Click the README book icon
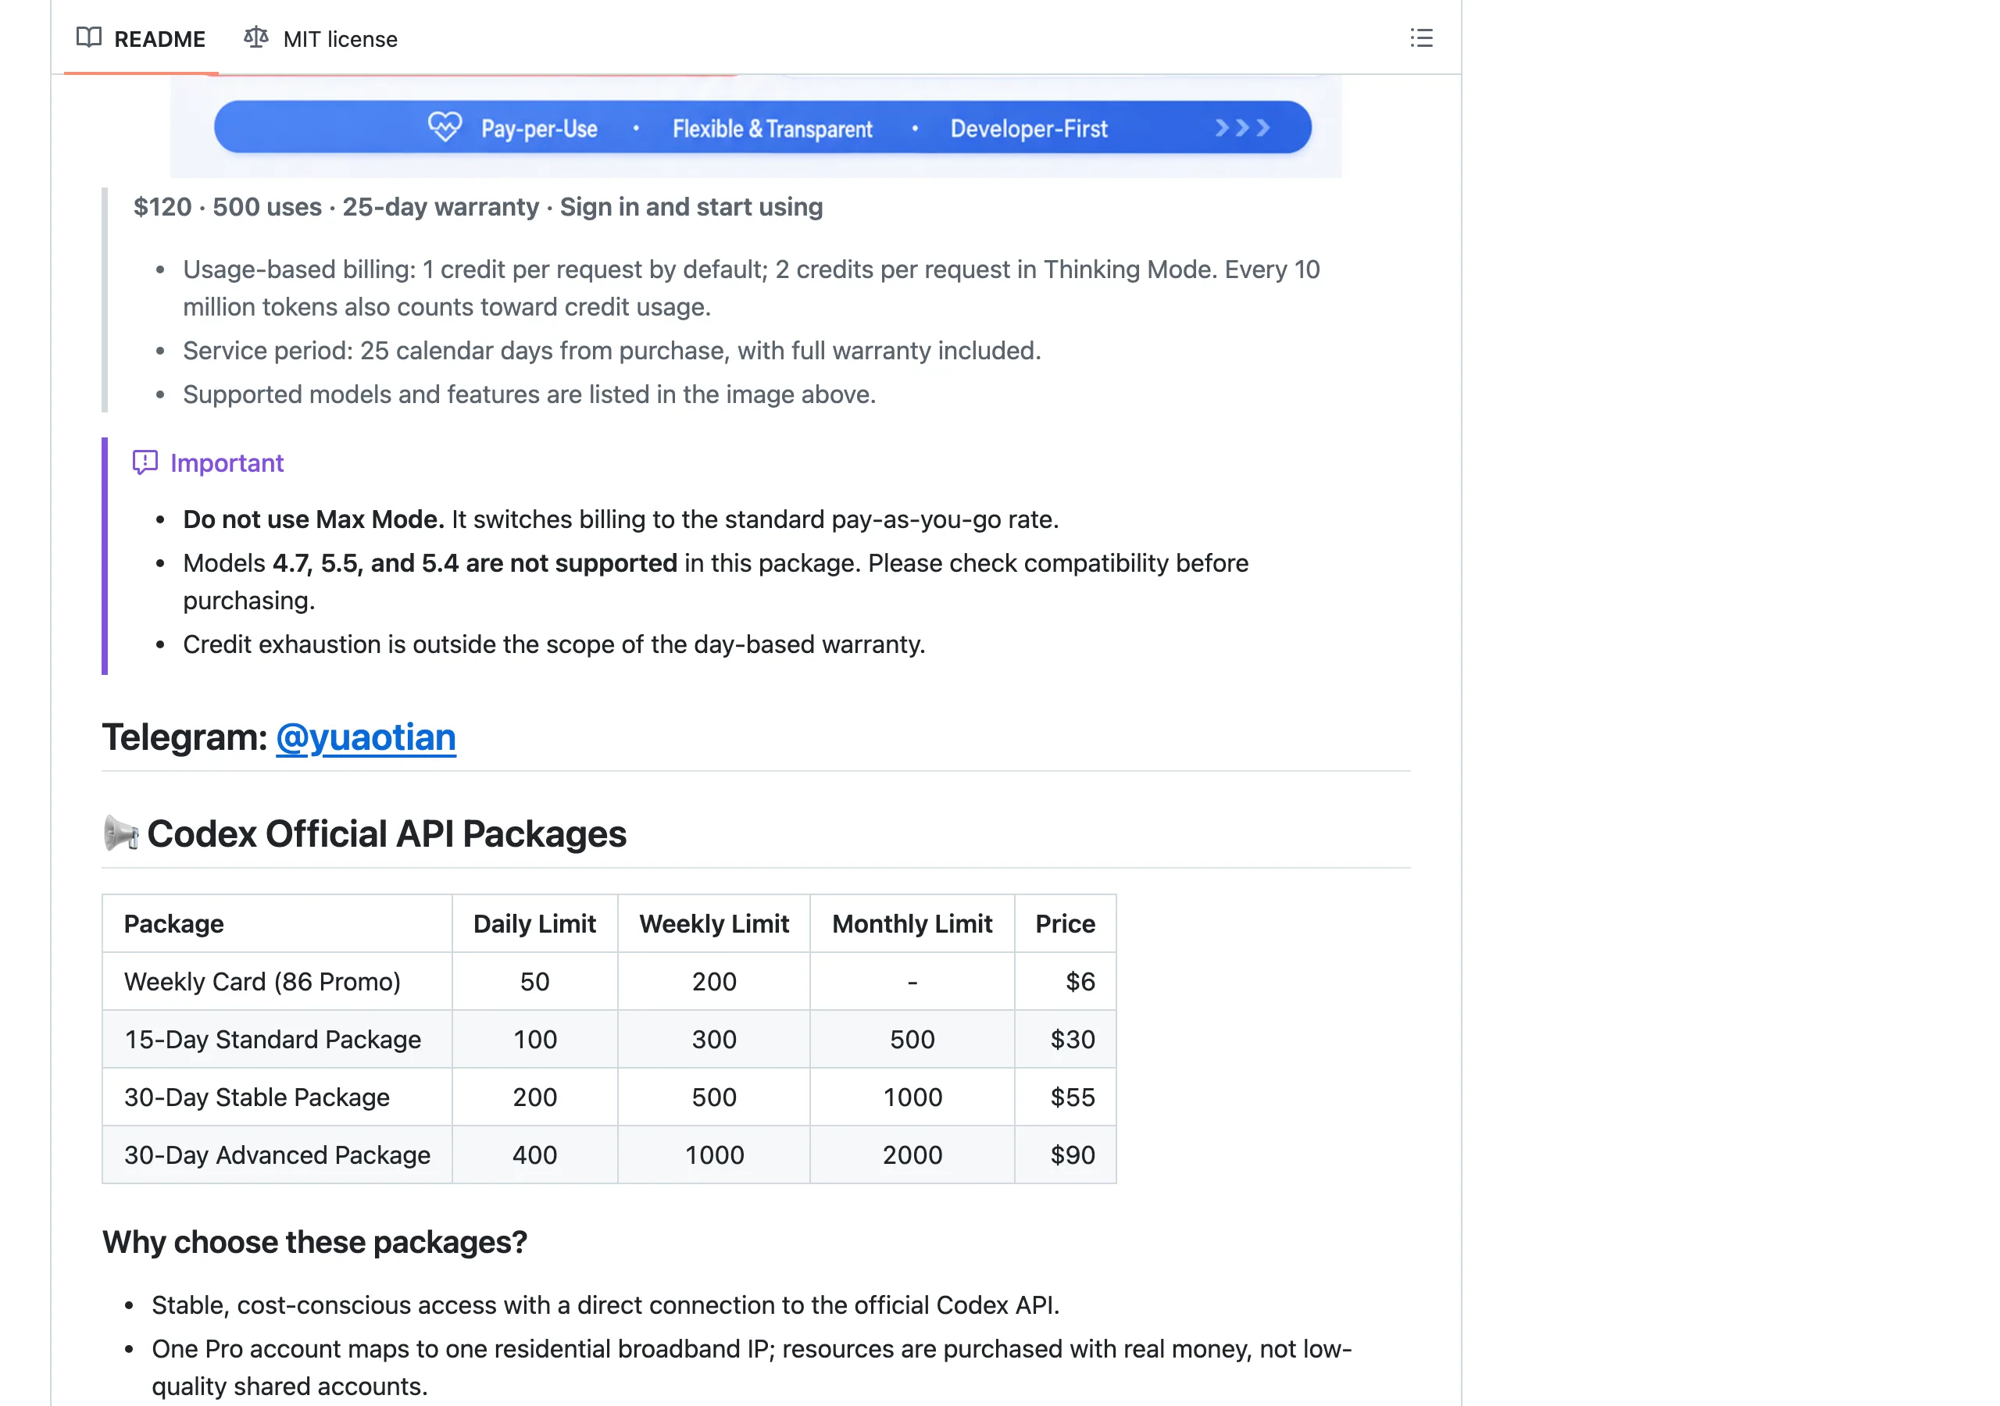 point(89,37)
